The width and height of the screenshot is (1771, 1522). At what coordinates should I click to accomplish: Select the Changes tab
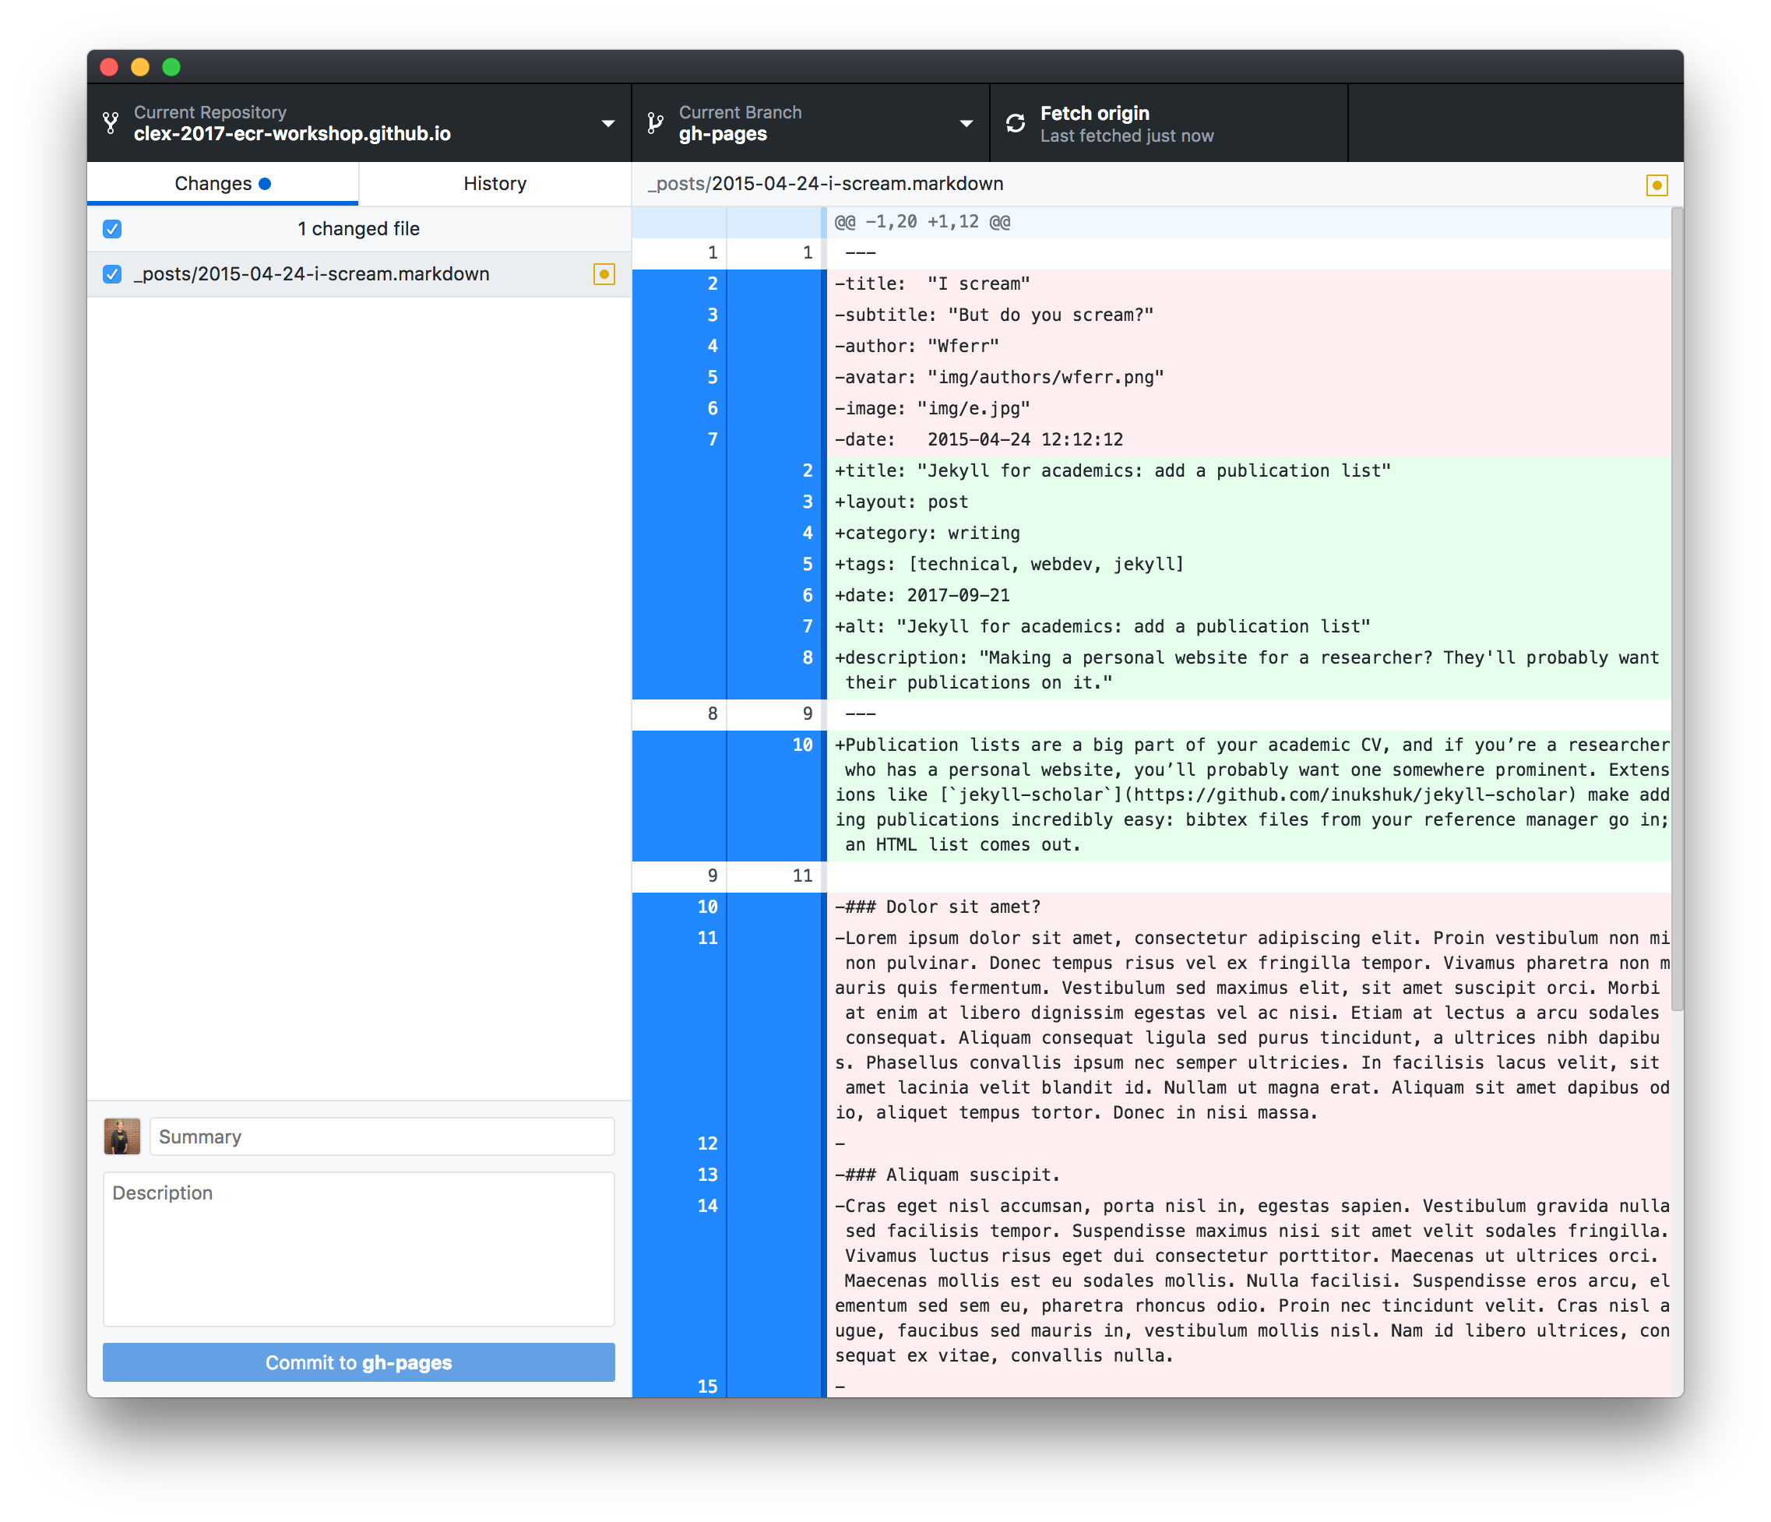click(213, 184)
